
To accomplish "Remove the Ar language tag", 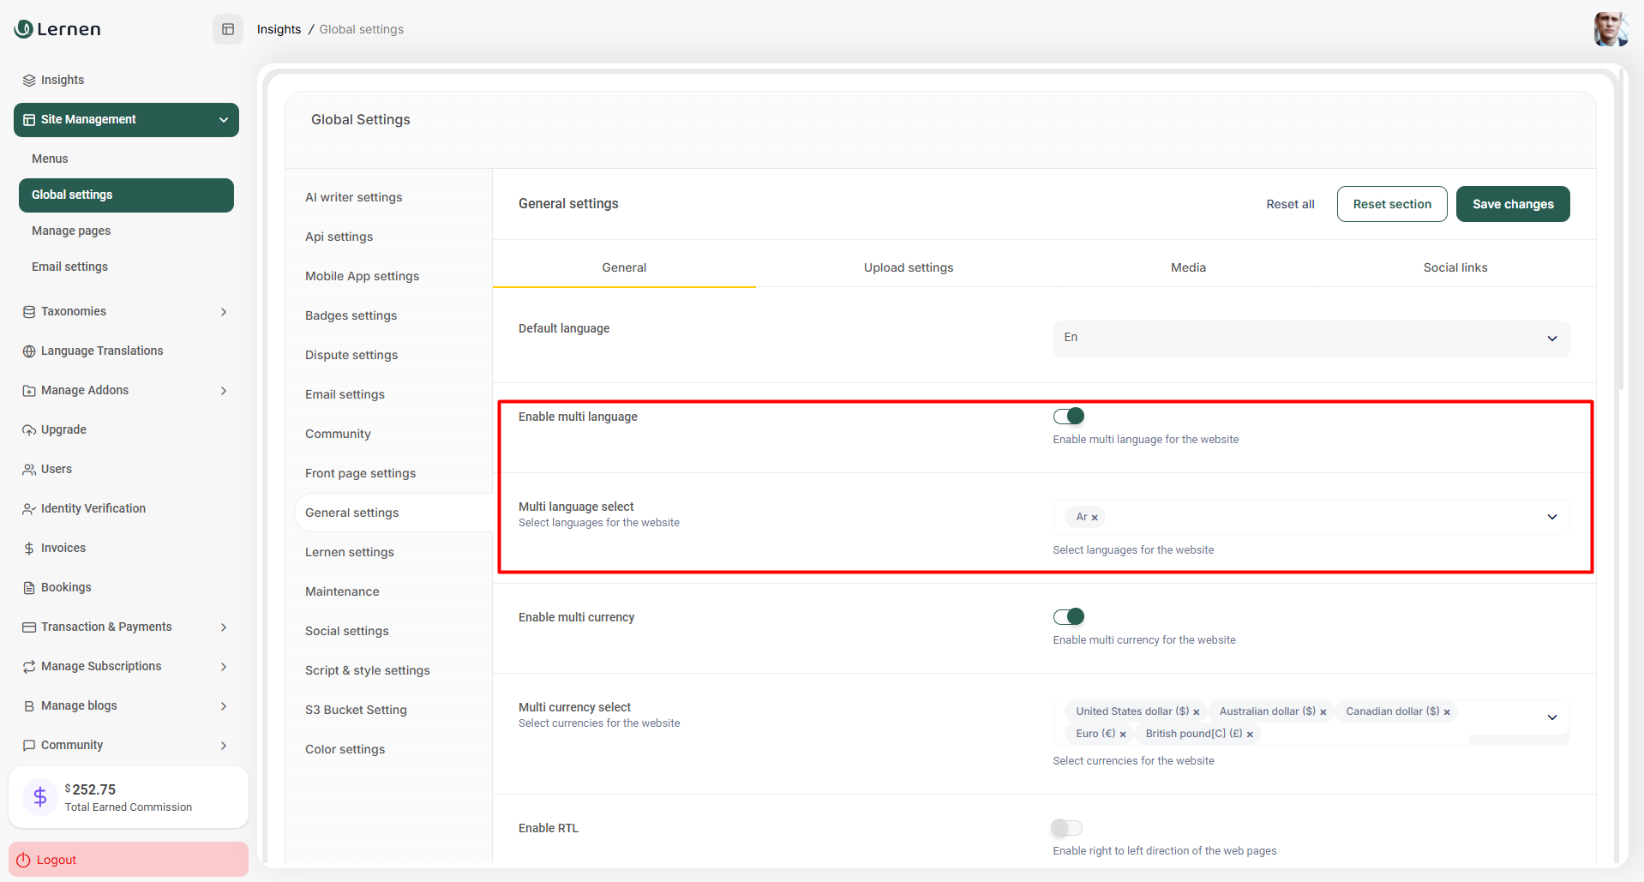I will pos(1095,518).
